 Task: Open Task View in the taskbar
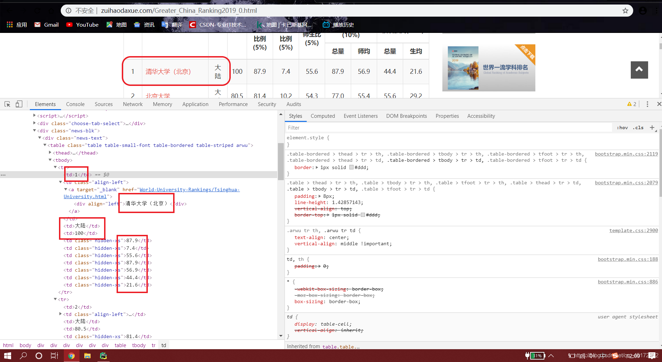(54, 356)
